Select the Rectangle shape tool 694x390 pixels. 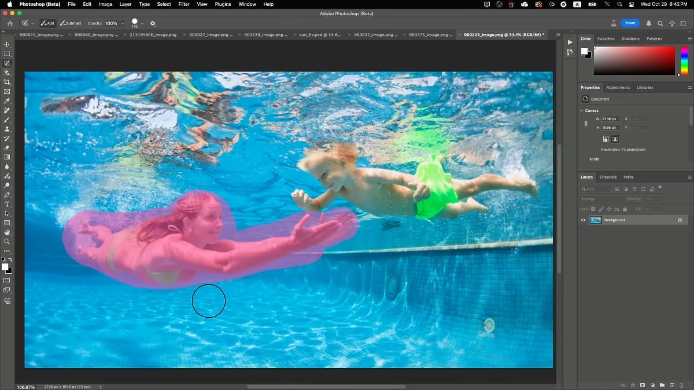pyautogui.click(x=7, y=222)
